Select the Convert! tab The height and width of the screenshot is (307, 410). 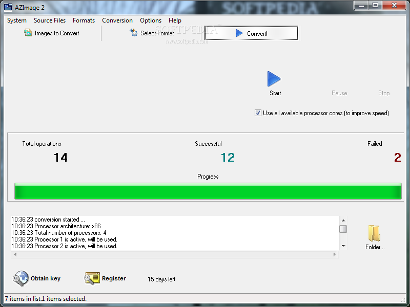[251, 33]
